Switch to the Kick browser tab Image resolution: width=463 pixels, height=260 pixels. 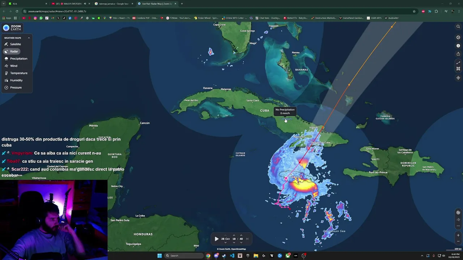point(27,4)
